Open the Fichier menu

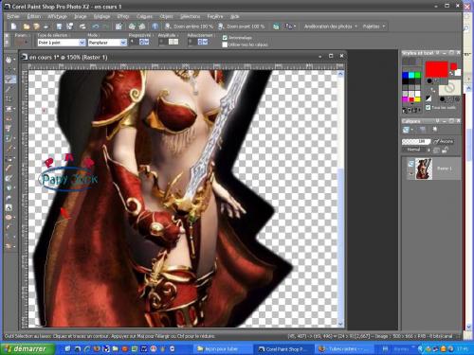click(13, 16)
